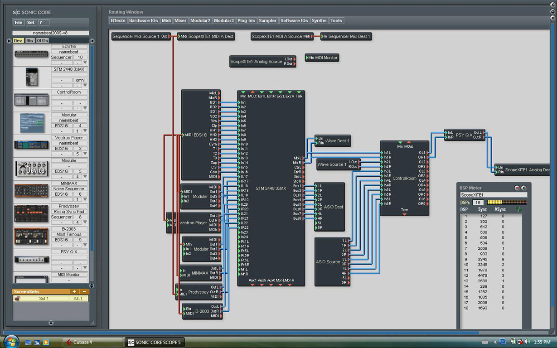
Task: Click the OL1 output port on ControlRoom
Action: click(x=427, y=153)
